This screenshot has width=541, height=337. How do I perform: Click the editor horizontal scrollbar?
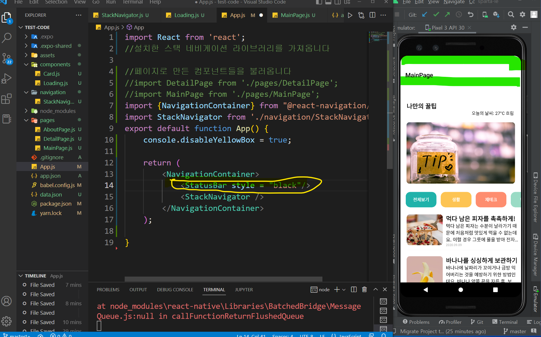(x=224, y=279)
